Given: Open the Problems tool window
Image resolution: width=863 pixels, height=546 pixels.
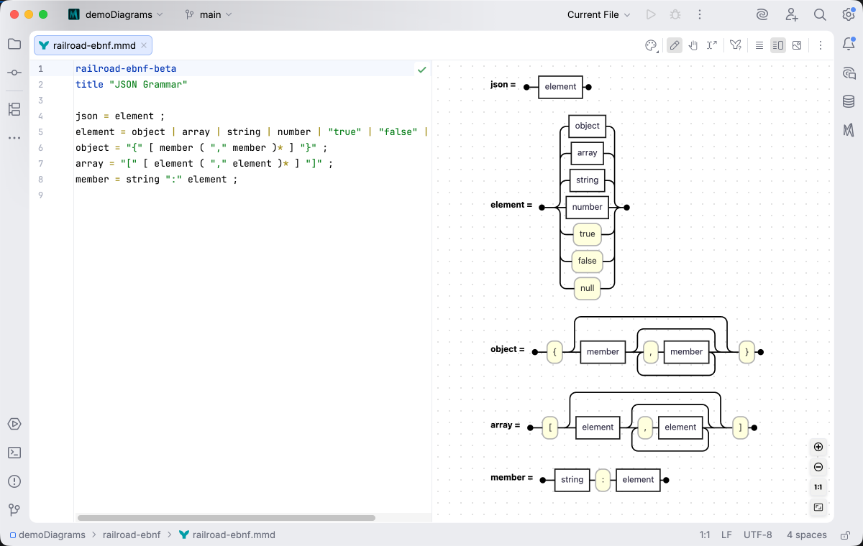Looking at the screenshot, I should (14, 481).
